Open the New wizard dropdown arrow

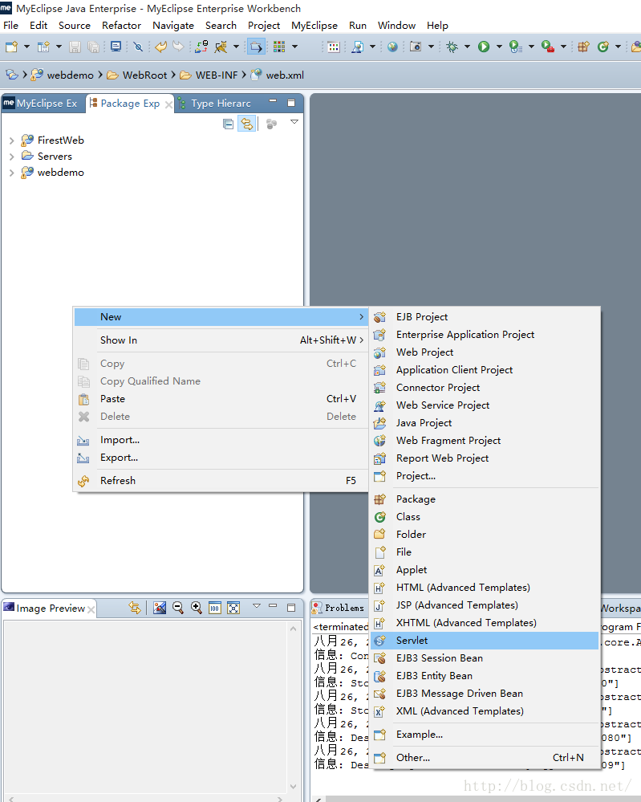pyautogui.click(x=26, y=47)
